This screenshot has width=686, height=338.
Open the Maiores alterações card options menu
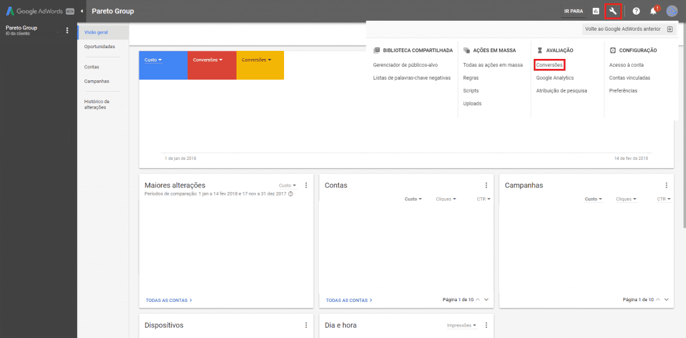click(x=306, y=185)
